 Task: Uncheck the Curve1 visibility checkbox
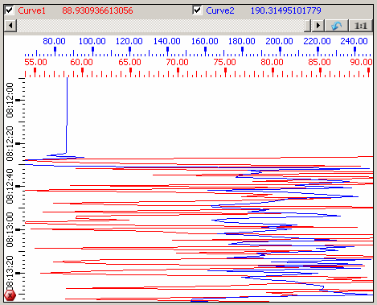tap(10, 10)
